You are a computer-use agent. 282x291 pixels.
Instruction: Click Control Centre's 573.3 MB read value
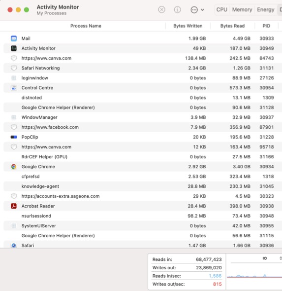coord(240,88)
